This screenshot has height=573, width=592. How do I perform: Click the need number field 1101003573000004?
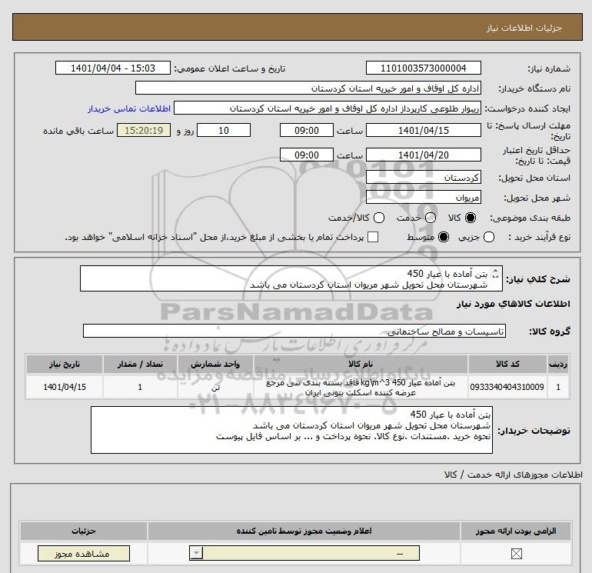[x=423, y=68]
